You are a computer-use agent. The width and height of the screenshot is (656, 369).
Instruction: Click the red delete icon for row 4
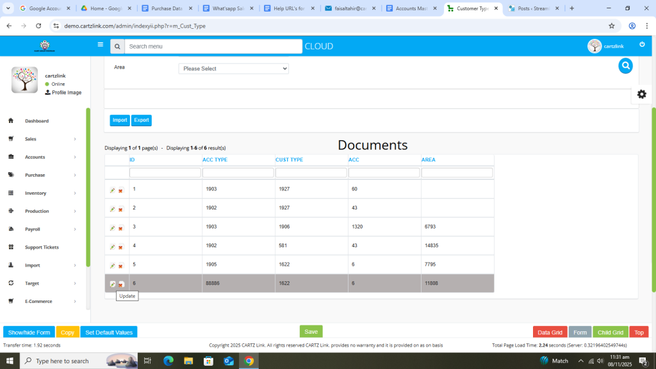click(120, 247)
